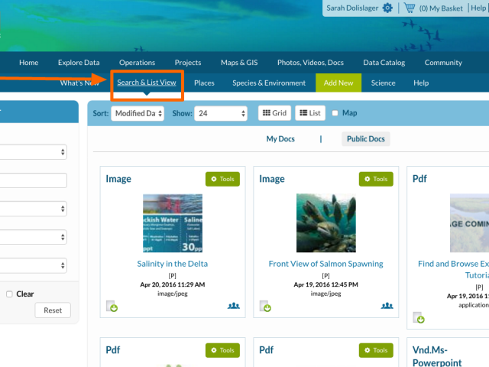
Task: Click the Sarah Dolislager user name
Action: click(x=352, y=8)
